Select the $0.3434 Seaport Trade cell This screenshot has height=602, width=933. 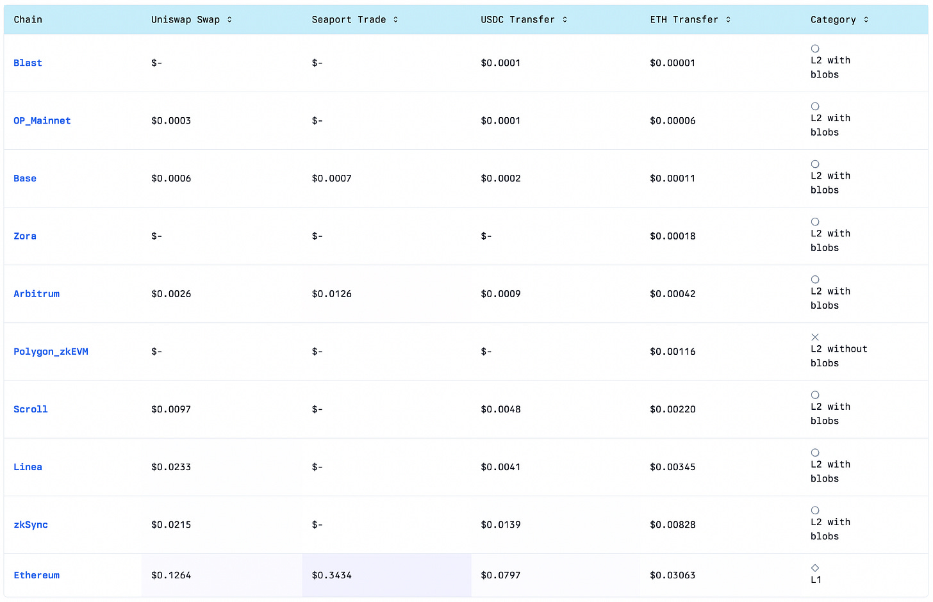pos(387,575)
